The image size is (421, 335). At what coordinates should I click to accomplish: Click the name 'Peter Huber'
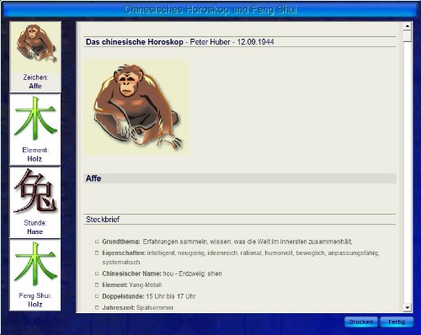pos(210,42)
